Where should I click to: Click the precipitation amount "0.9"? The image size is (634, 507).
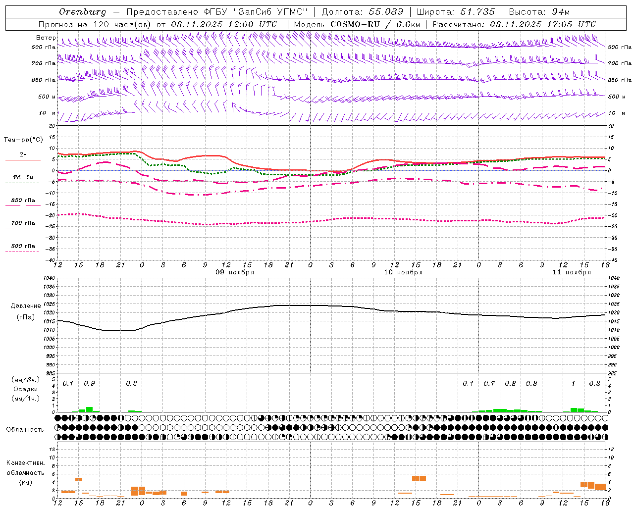coord(89,384)
